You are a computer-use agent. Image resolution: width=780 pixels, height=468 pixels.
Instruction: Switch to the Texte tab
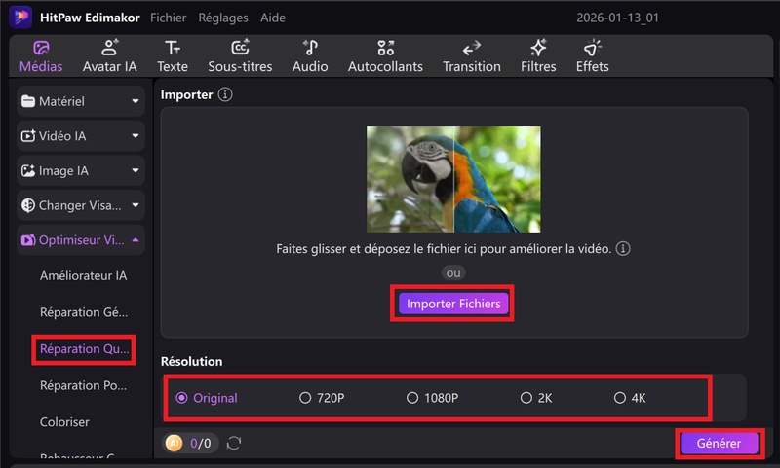(x=173, y=56)
